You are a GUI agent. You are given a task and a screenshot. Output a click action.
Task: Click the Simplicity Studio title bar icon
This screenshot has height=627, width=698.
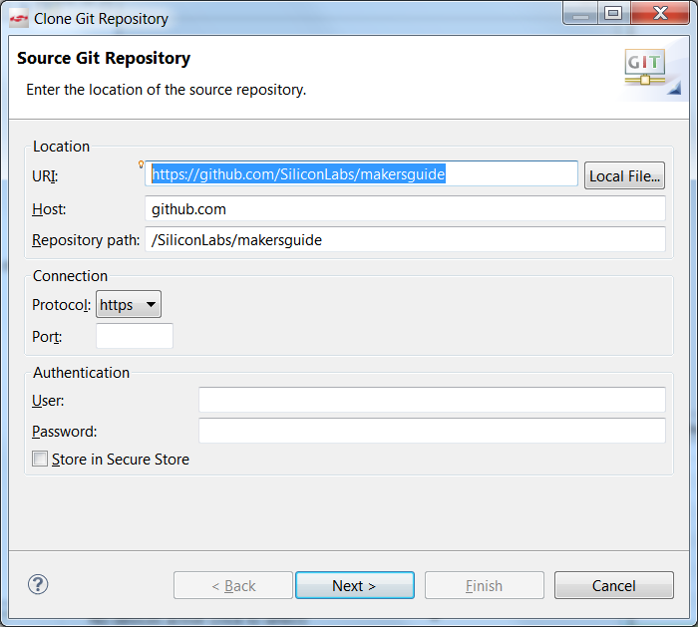pyautogui.click(x=19, y=19)
